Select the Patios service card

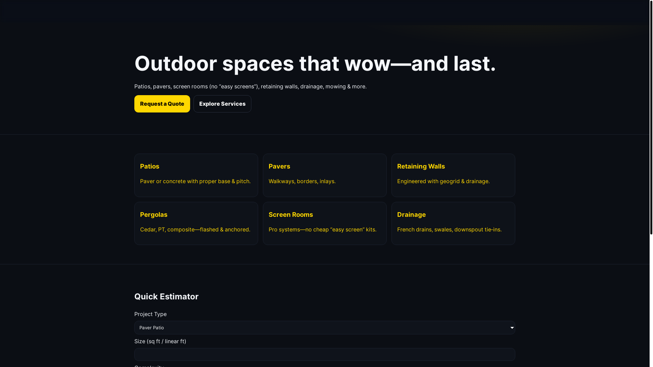[196, 175]
